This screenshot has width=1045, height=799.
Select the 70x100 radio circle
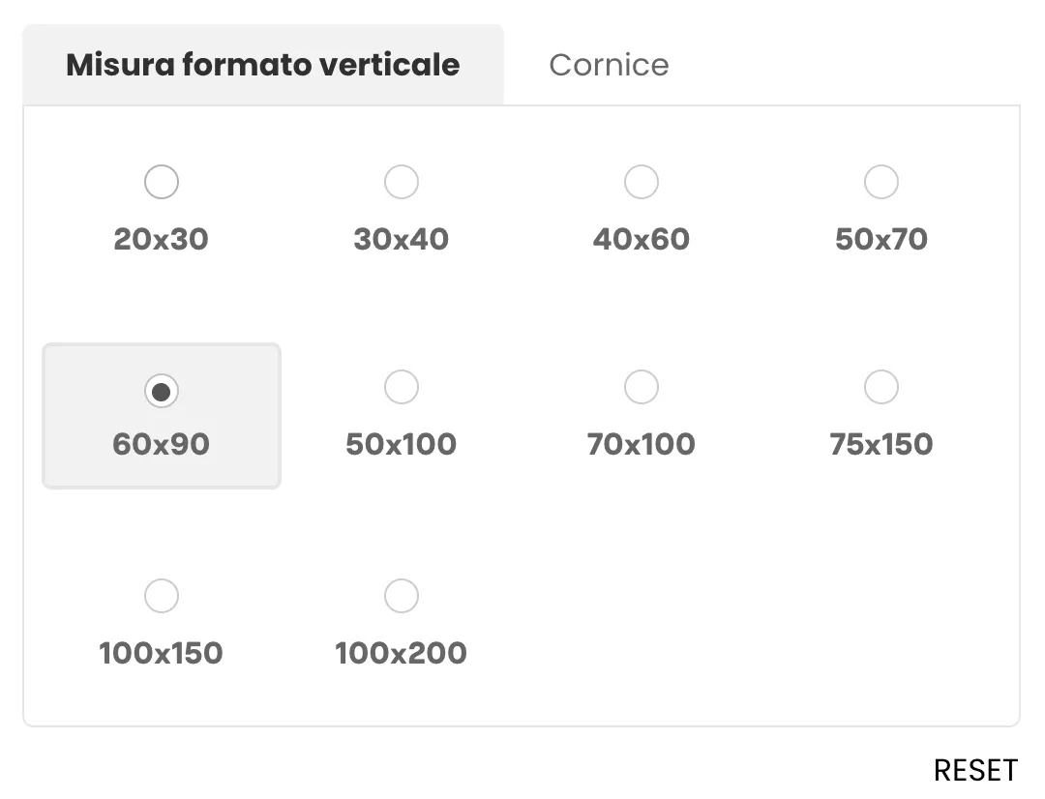point(641,387)
